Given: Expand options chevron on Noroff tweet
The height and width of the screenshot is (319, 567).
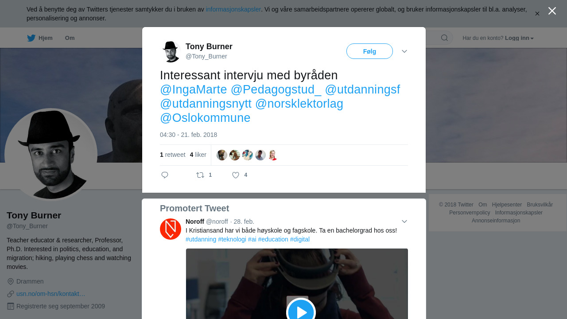Looking at the screenshot, I should point(404,222).
